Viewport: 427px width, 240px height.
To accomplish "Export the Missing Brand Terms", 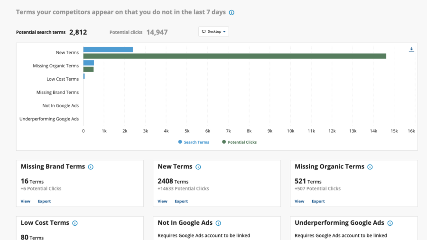I will [44, 201].
